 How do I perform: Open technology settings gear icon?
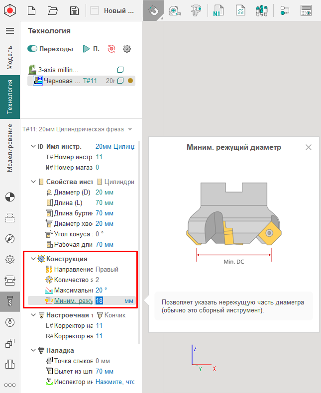(x=127, y=49)
